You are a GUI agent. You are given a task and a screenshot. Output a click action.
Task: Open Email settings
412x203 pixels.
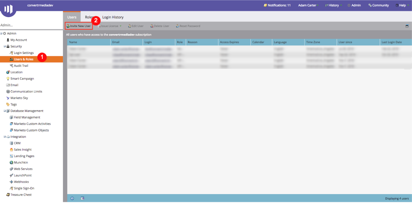(12, 85)
